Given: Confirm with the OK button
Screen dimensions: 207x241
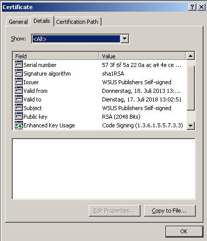Looking at the screenshot, I should click(184, 231).
